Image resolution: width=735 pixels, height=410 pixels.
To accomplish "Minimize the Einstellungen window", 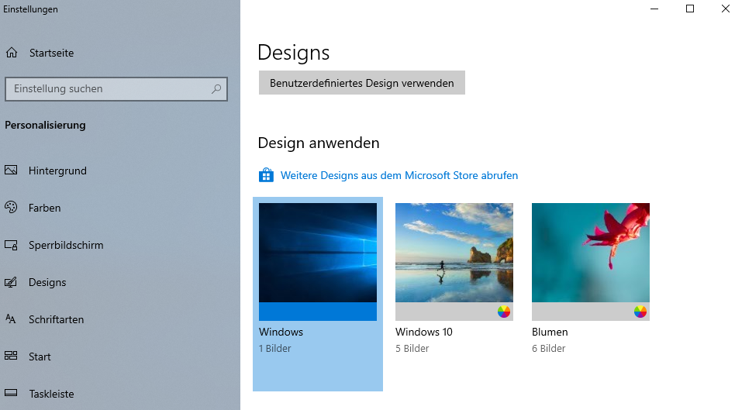I will [654, 9].
